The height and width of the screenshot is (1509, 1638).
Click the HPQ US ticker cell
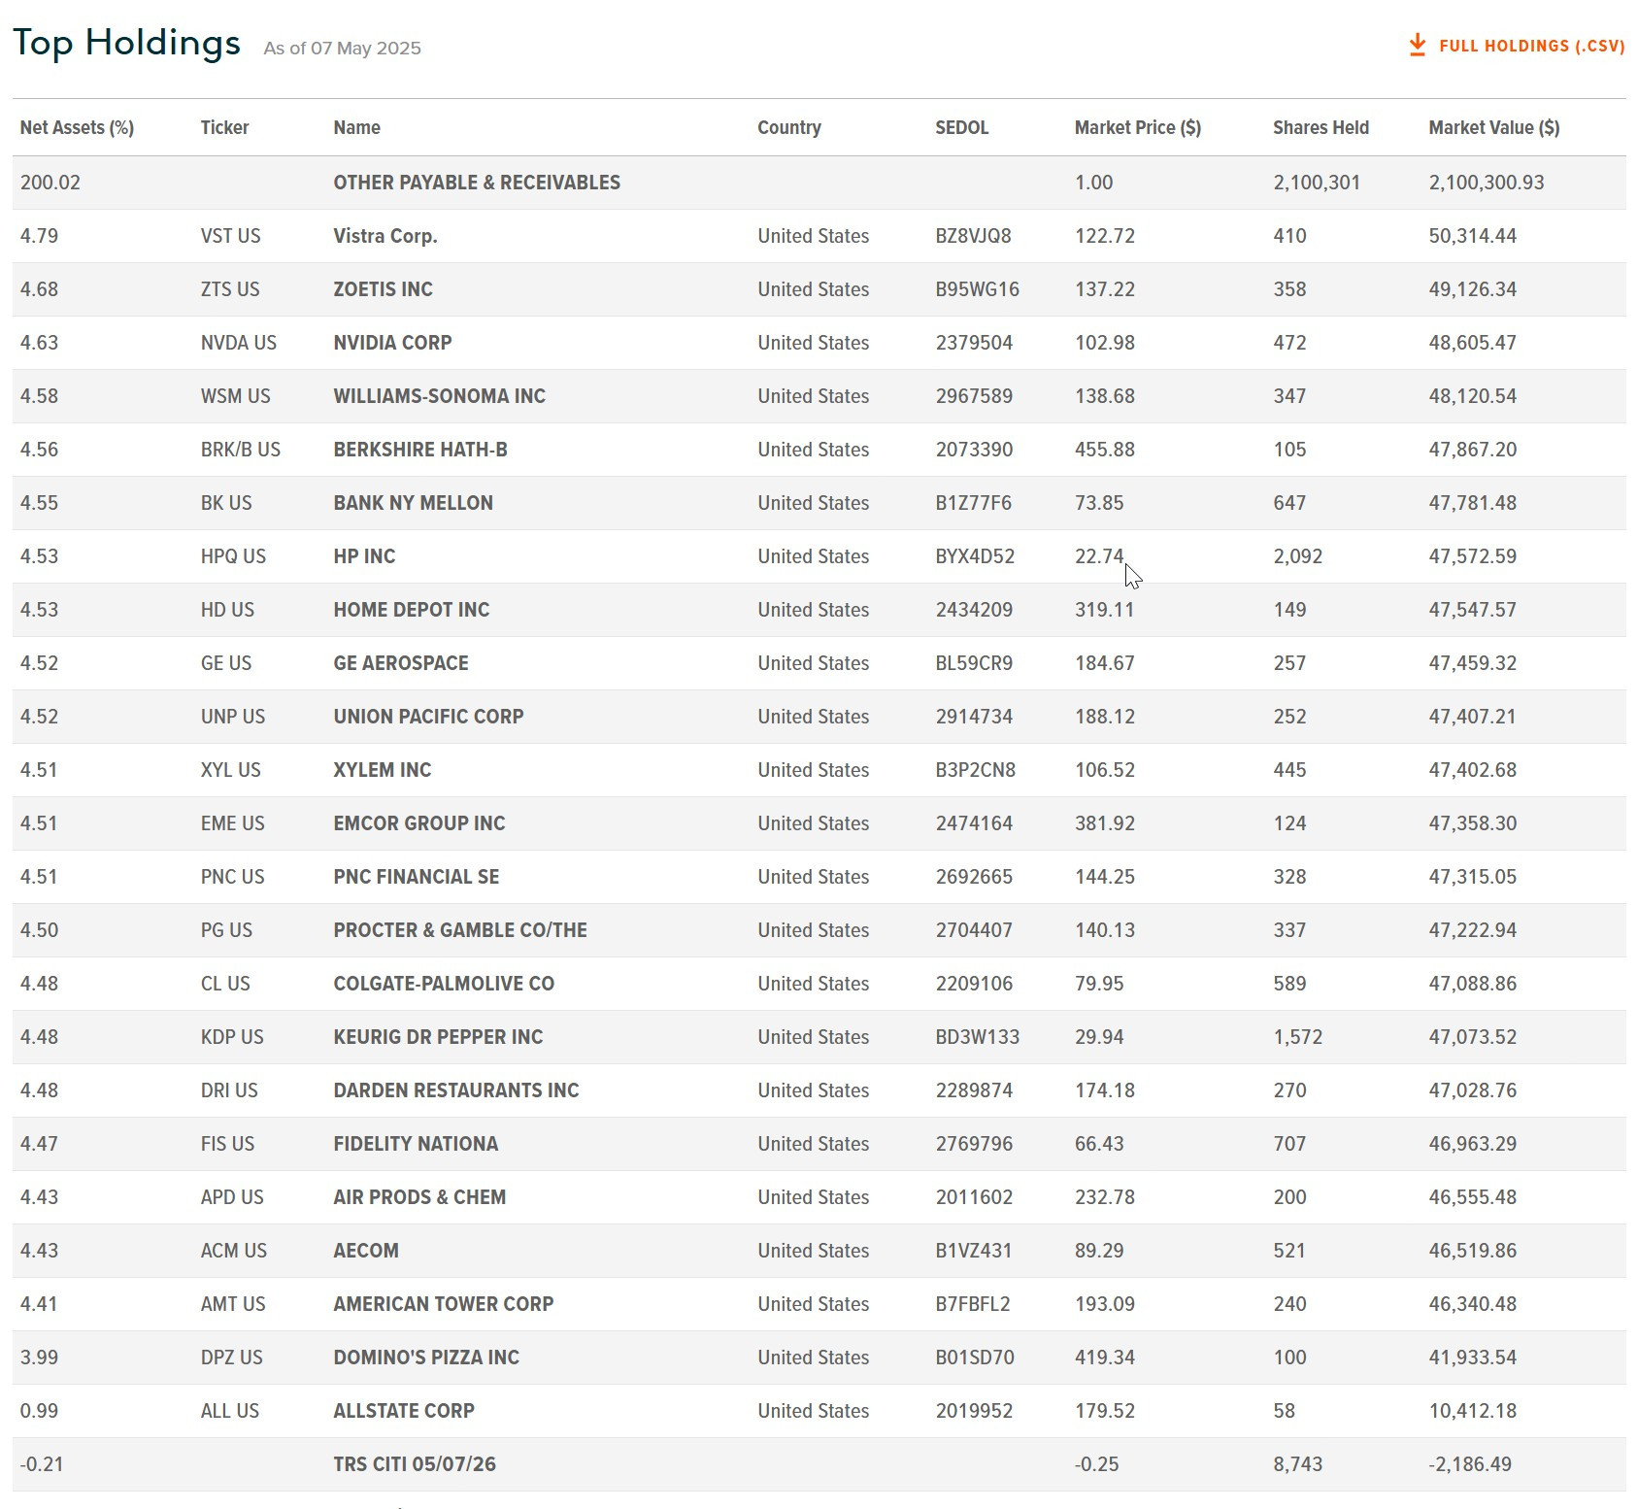[233, 556]
